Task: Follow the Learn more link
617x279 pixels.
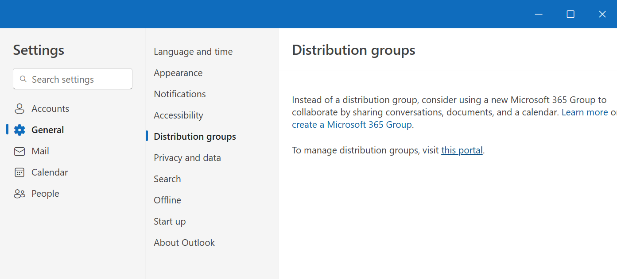Action: 585,112
